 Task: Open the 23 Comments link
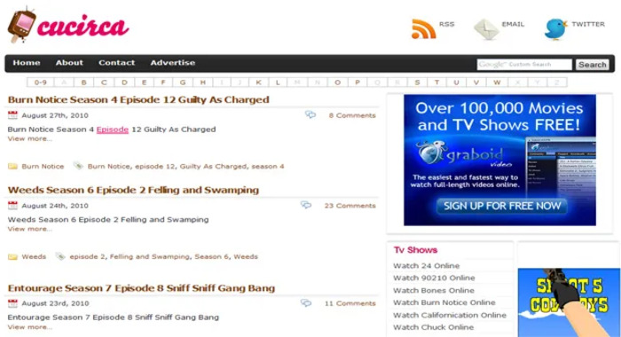(350, 206)
